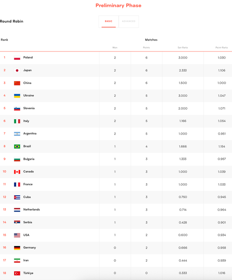Open the France team link

[x=28, y=184]
